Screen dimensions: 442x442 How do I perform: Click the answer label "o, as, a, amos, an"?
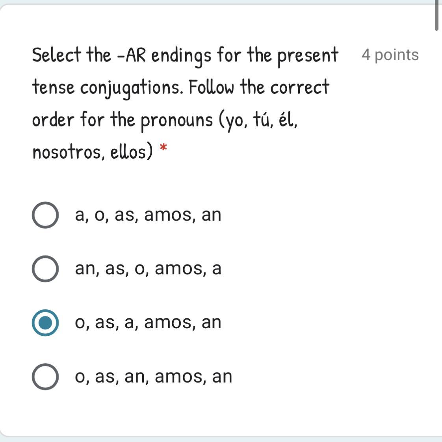[x=148, y=323]
